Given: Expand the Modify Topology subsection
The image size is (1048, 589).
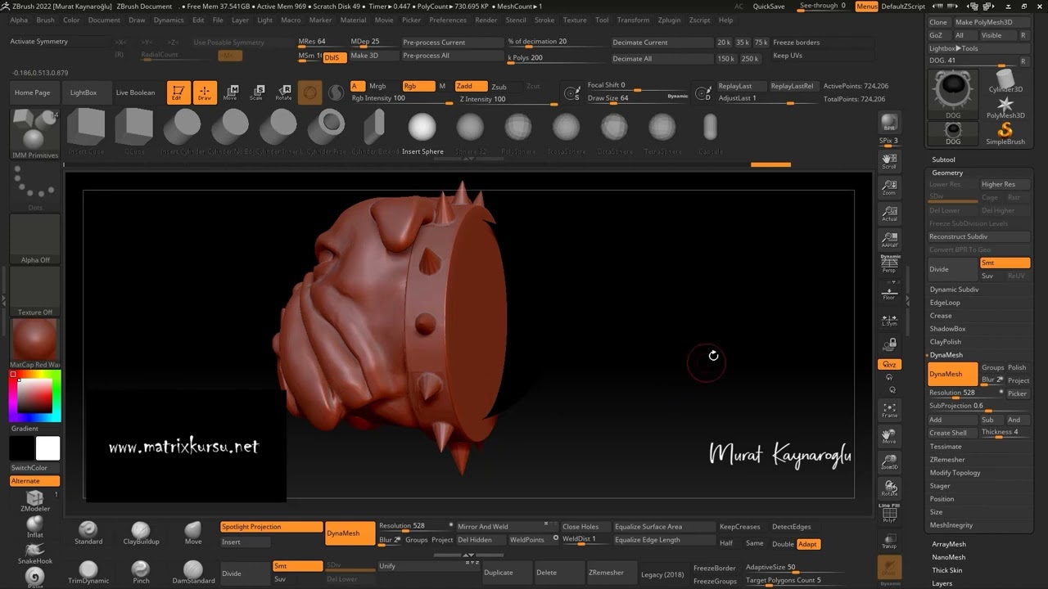Looking at the screenshot, I should (955, 473).
